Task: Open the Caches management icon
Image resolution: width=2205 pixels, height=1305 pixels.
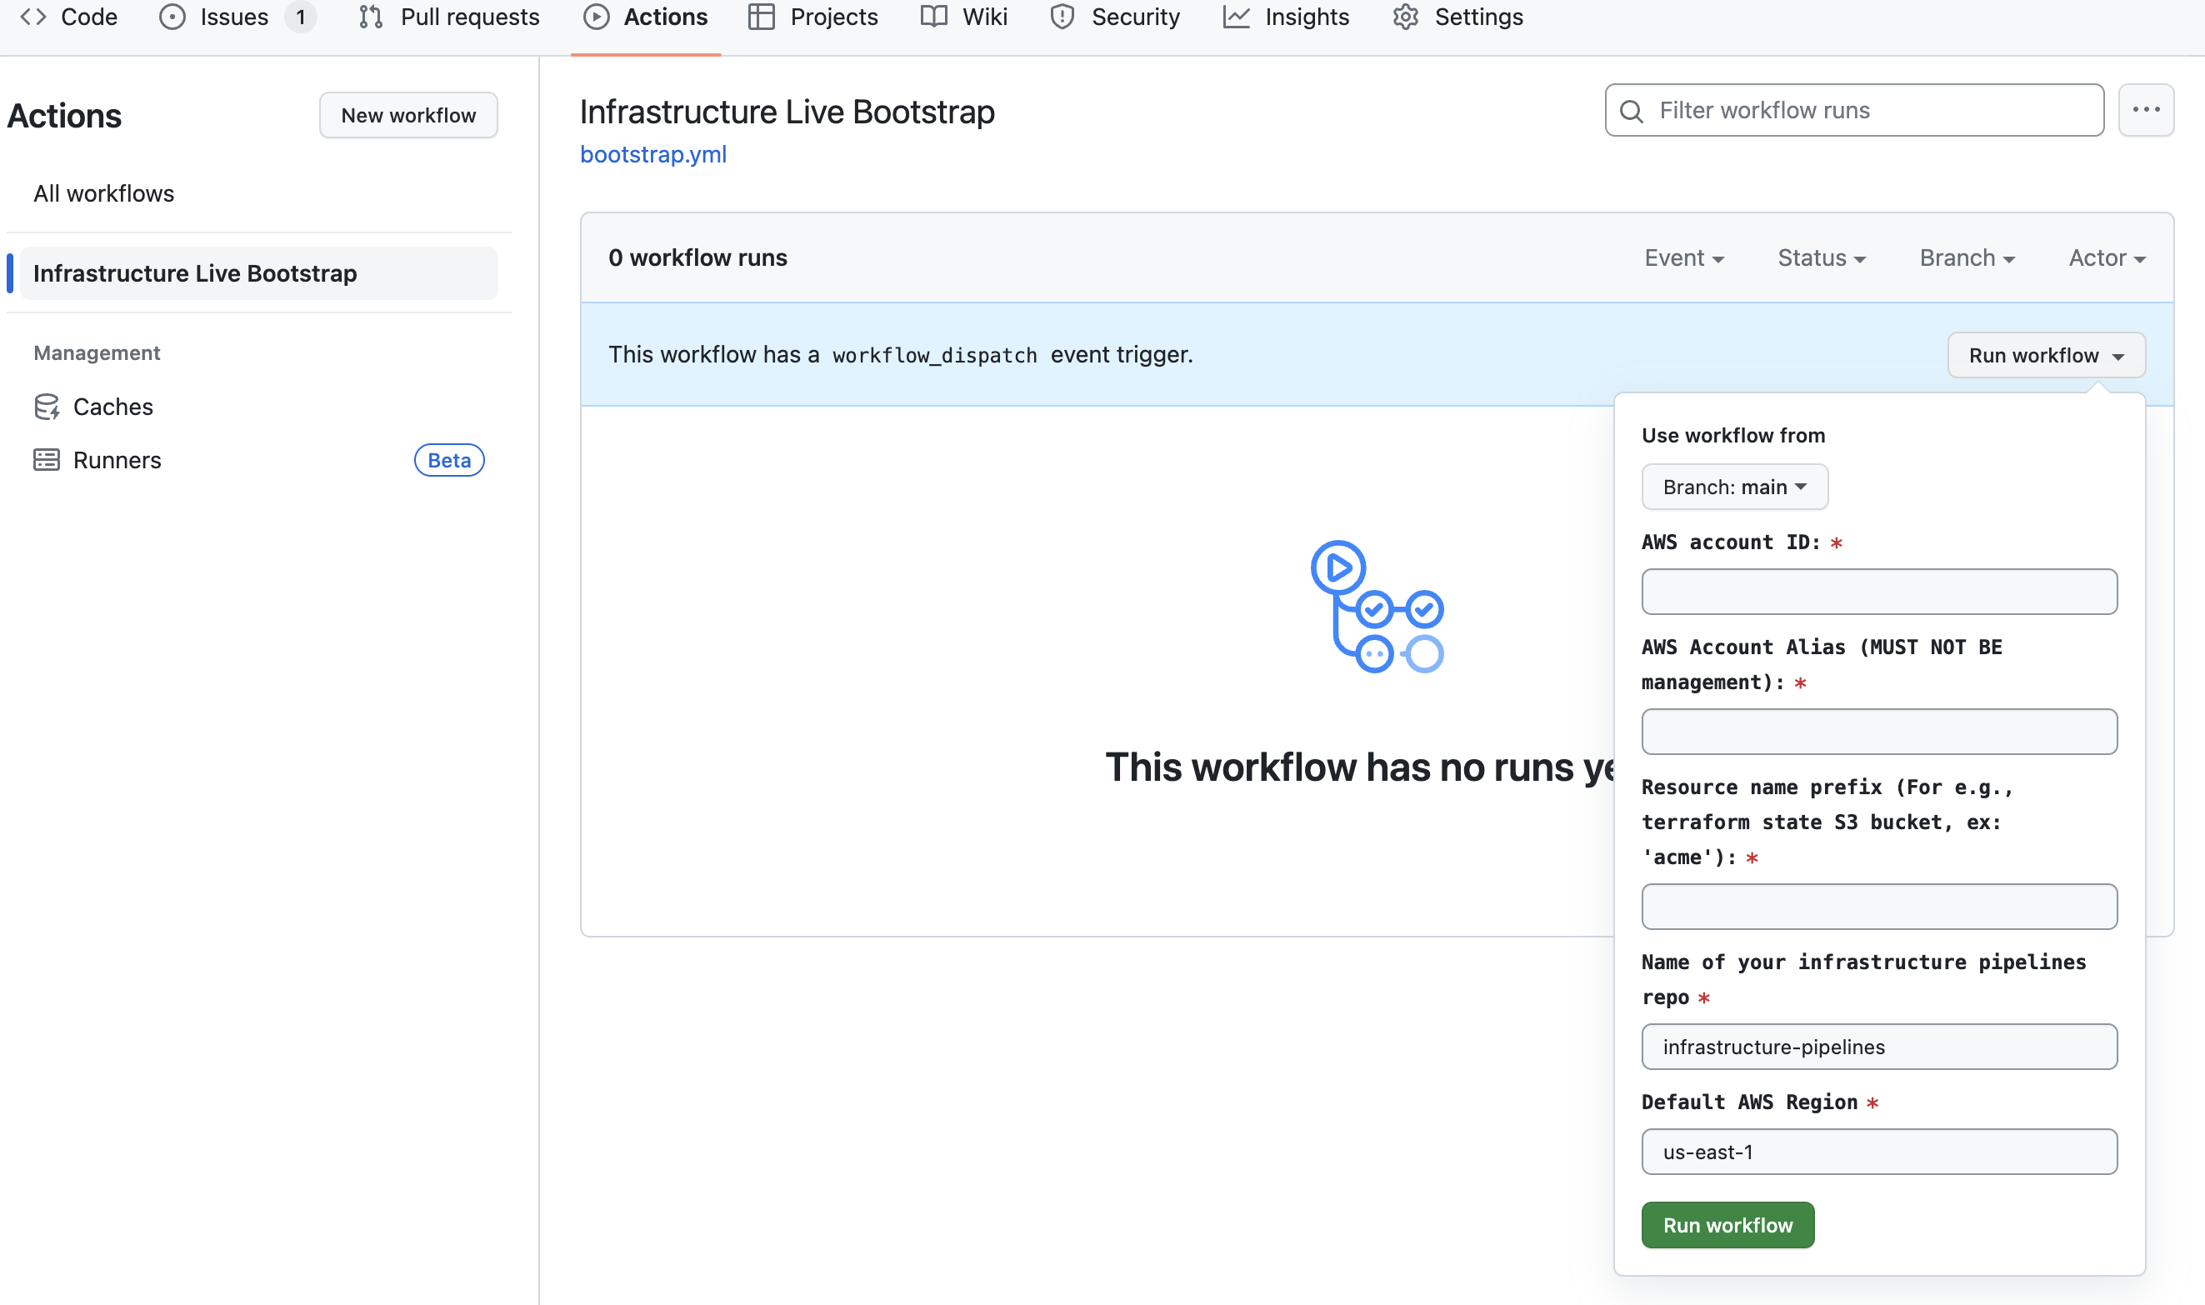Action: [47, 407]
